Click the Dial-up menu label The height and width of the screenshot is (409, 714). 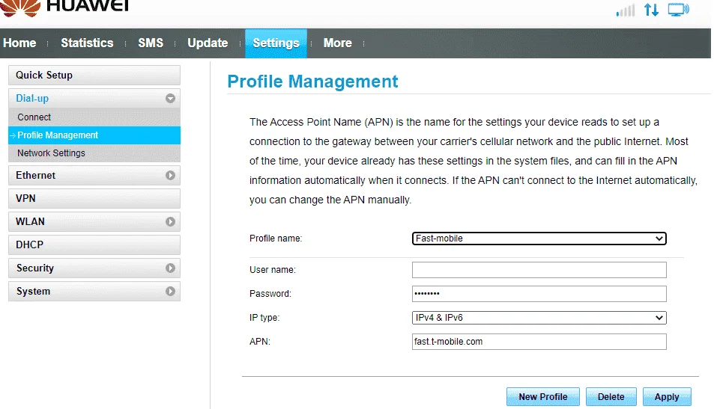click(x=32, y=98)
